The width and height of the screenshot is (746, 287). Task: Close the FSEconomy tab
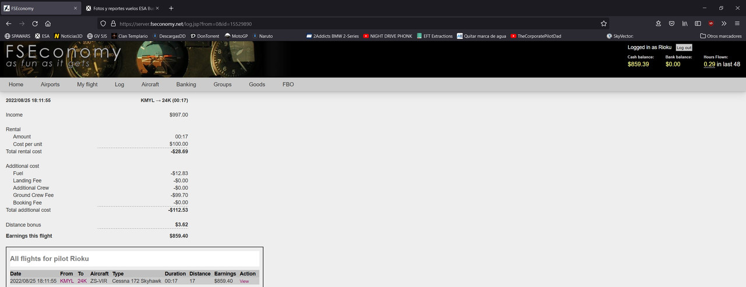(75, 8)
